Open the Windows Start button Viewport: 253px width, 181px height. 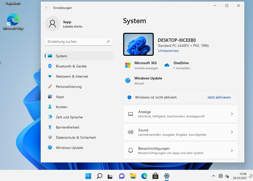pyautogui.click(x=88, y=176)
